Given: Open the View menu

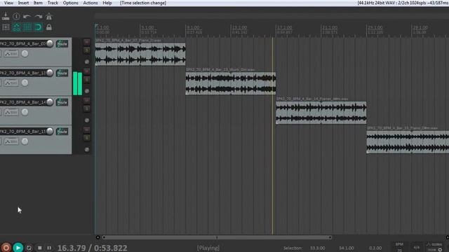Looking at the screenshot, I should pos(8,3).
